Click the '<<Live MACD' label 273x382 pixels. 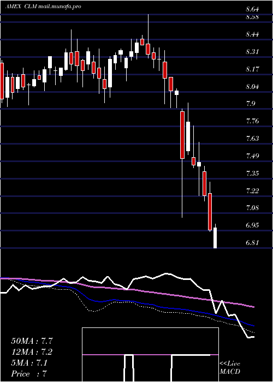[x=230, y=368]
